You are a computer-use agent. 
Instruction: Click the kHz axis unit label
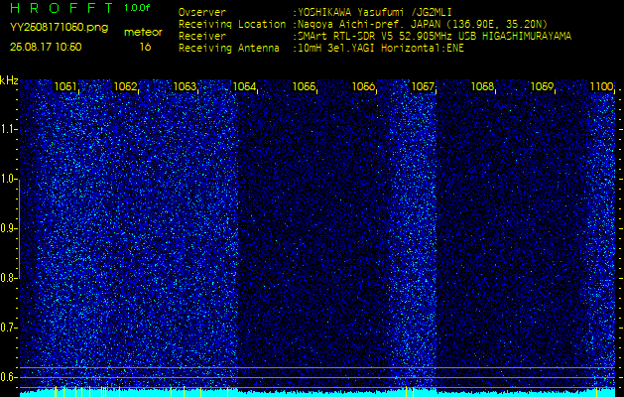pos(9,80)
